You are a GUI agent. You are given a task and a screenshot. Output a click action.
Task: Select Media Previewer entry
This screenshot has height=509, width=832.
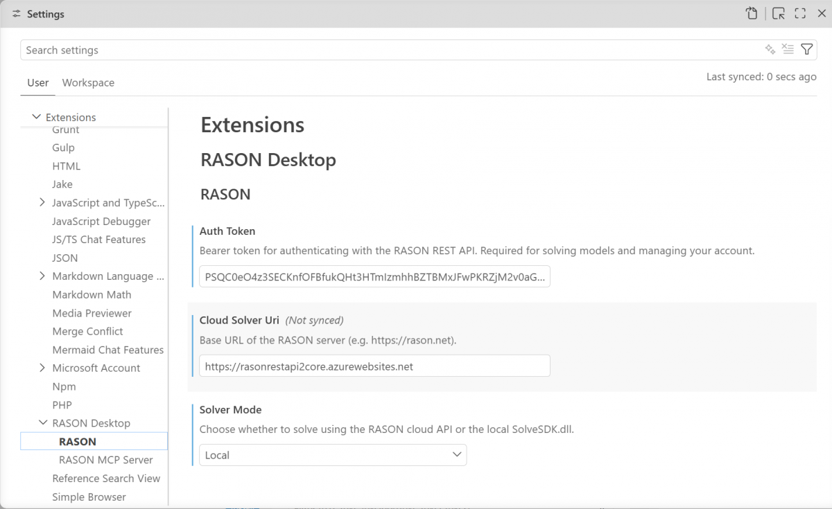click(x=94, y=313)
